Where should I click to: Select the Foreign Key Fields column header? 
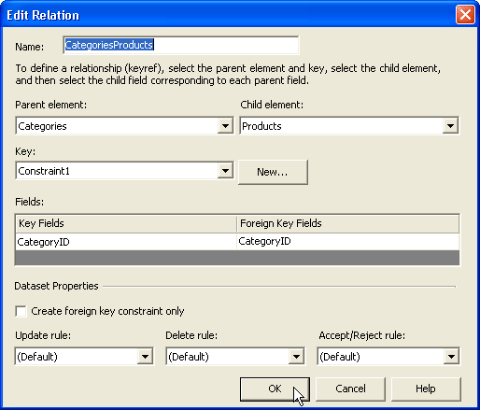[347, 223]
